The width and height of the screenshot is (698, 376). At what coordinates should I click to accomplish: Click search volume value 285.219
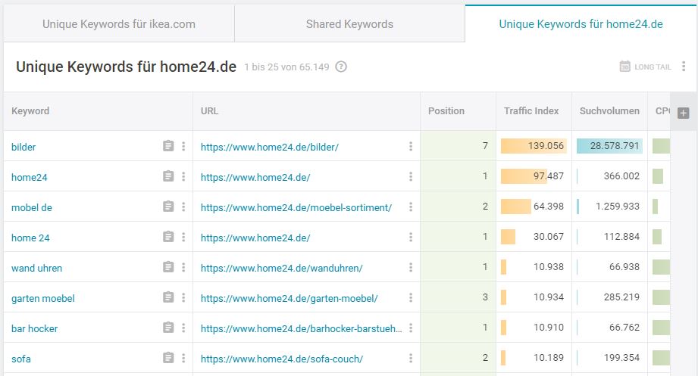pyautogui.click(x=621, y=297)
